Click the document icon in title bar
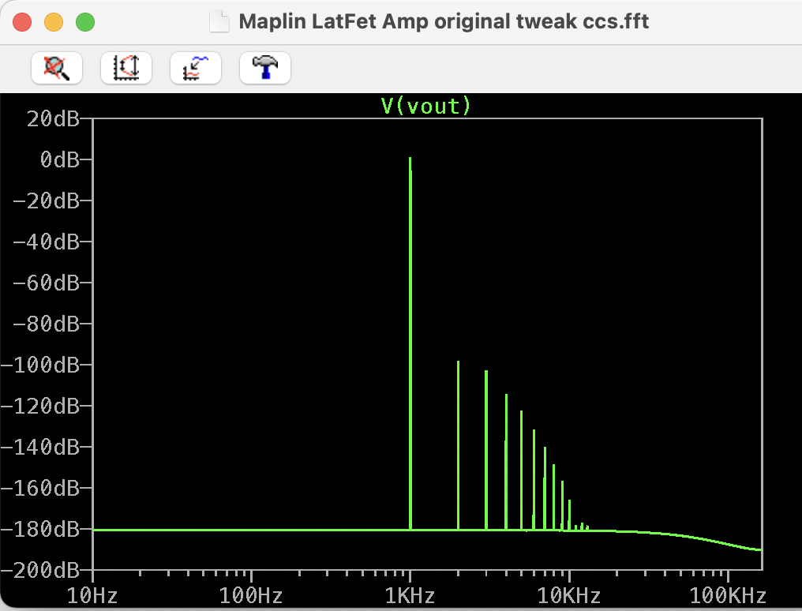Image resolution: width=802 pixels, height=611 pixels. coord(219,21)
